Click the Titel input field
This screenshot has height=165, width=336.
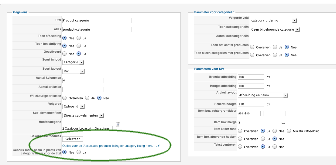[97, 21]
